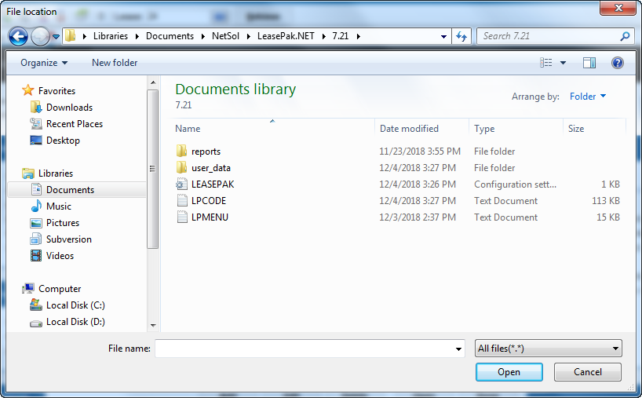Open the Arrange by Folder dropdown
Viewport: 642px width, 398px height.
(x=588, y=97)
